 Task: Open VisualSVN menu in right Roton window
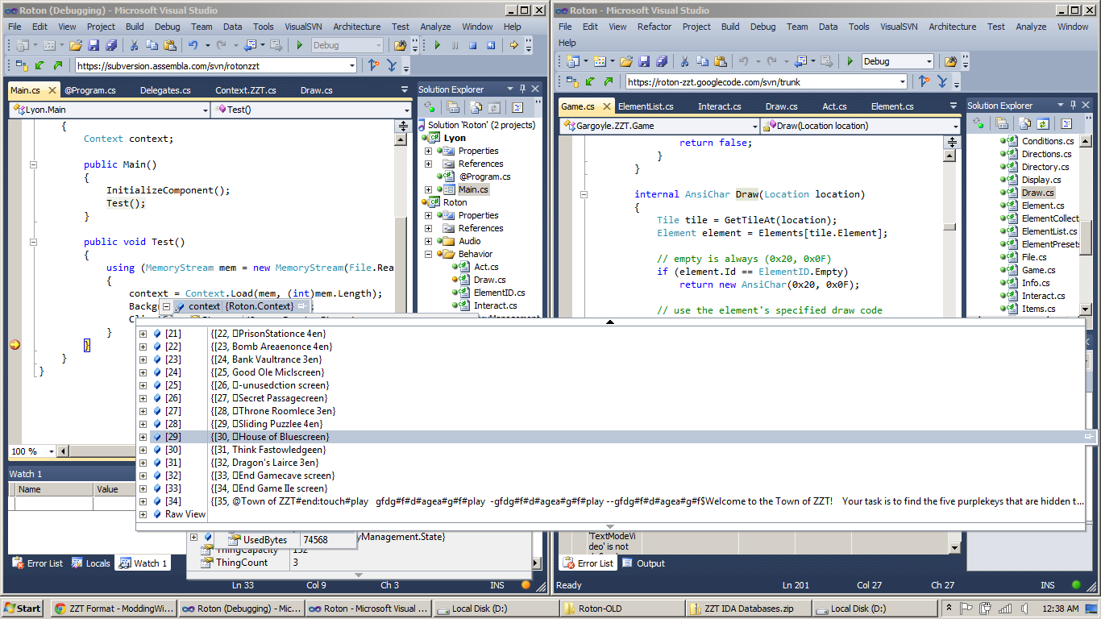pyautogui.click(x=898, y=27)
